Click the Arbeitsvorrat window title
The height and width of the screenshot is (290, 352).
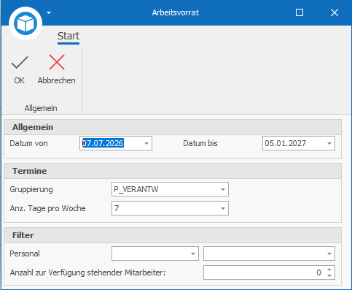(176, 12)
